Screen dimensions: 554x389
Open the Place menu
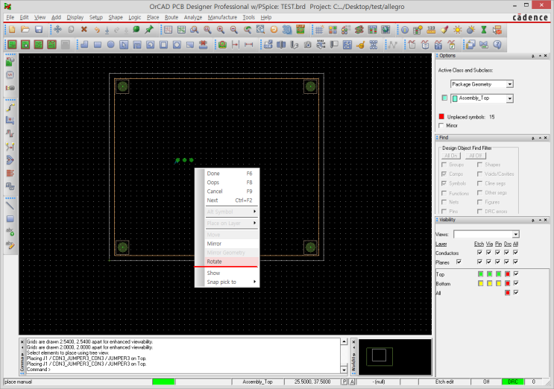(x=153, y=17)
